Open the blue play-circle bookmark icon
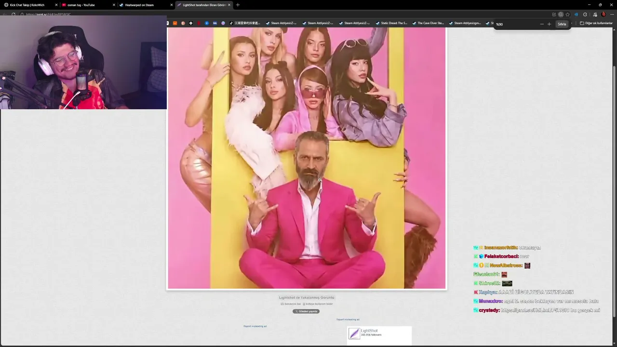 click(x=207, y=23)
